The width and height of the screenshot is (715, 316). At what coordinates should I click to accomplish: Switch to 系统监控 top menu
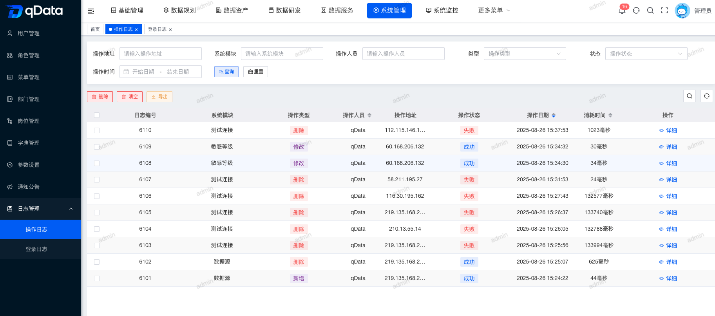click(442, 11)
